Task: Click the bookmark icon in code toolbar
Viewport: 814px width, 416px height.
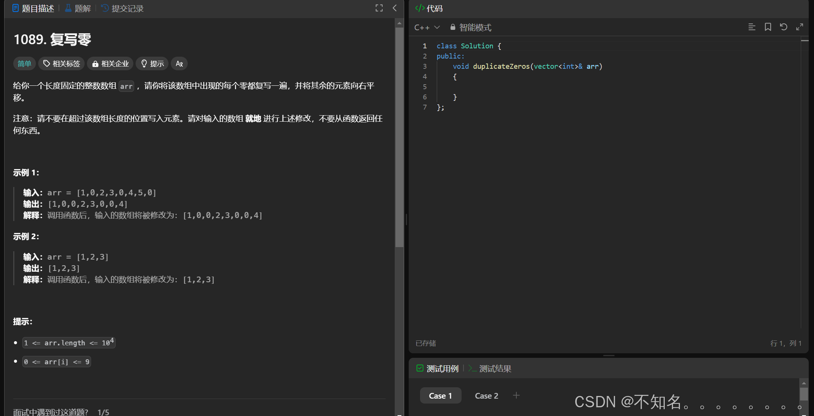Action: [768, 27]
